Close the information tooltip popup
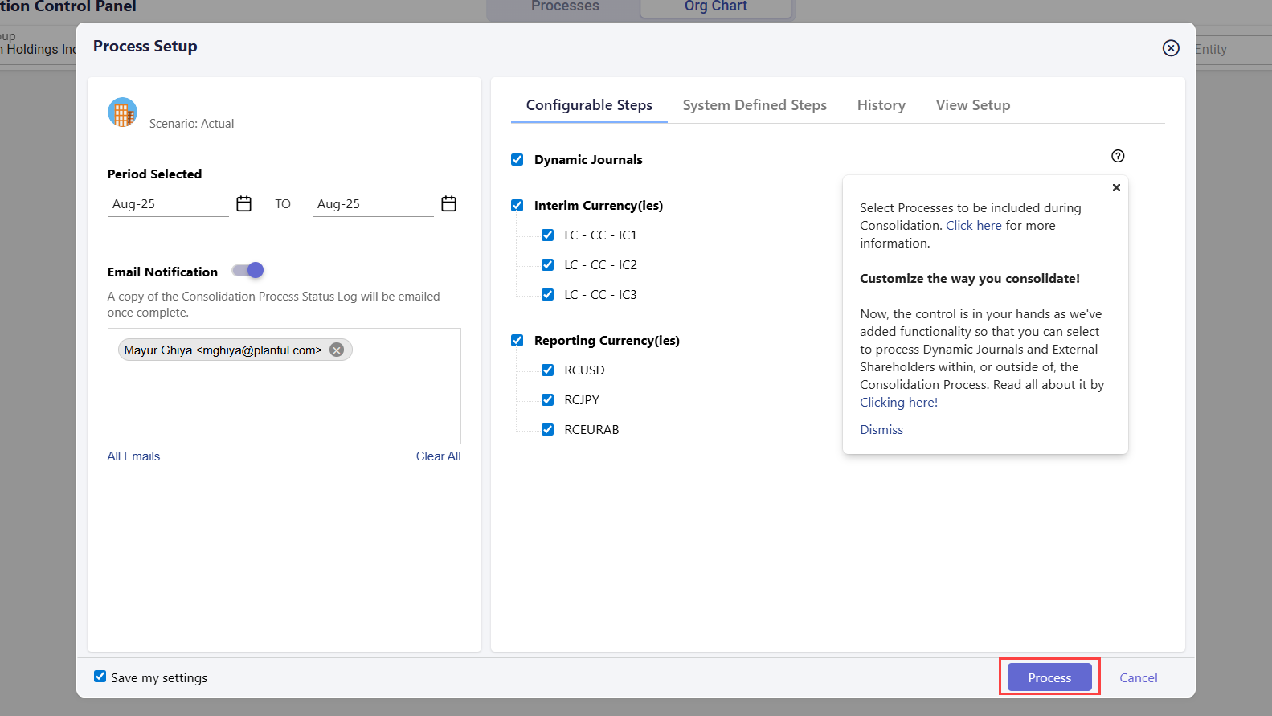 click(x=1115, y=188)
